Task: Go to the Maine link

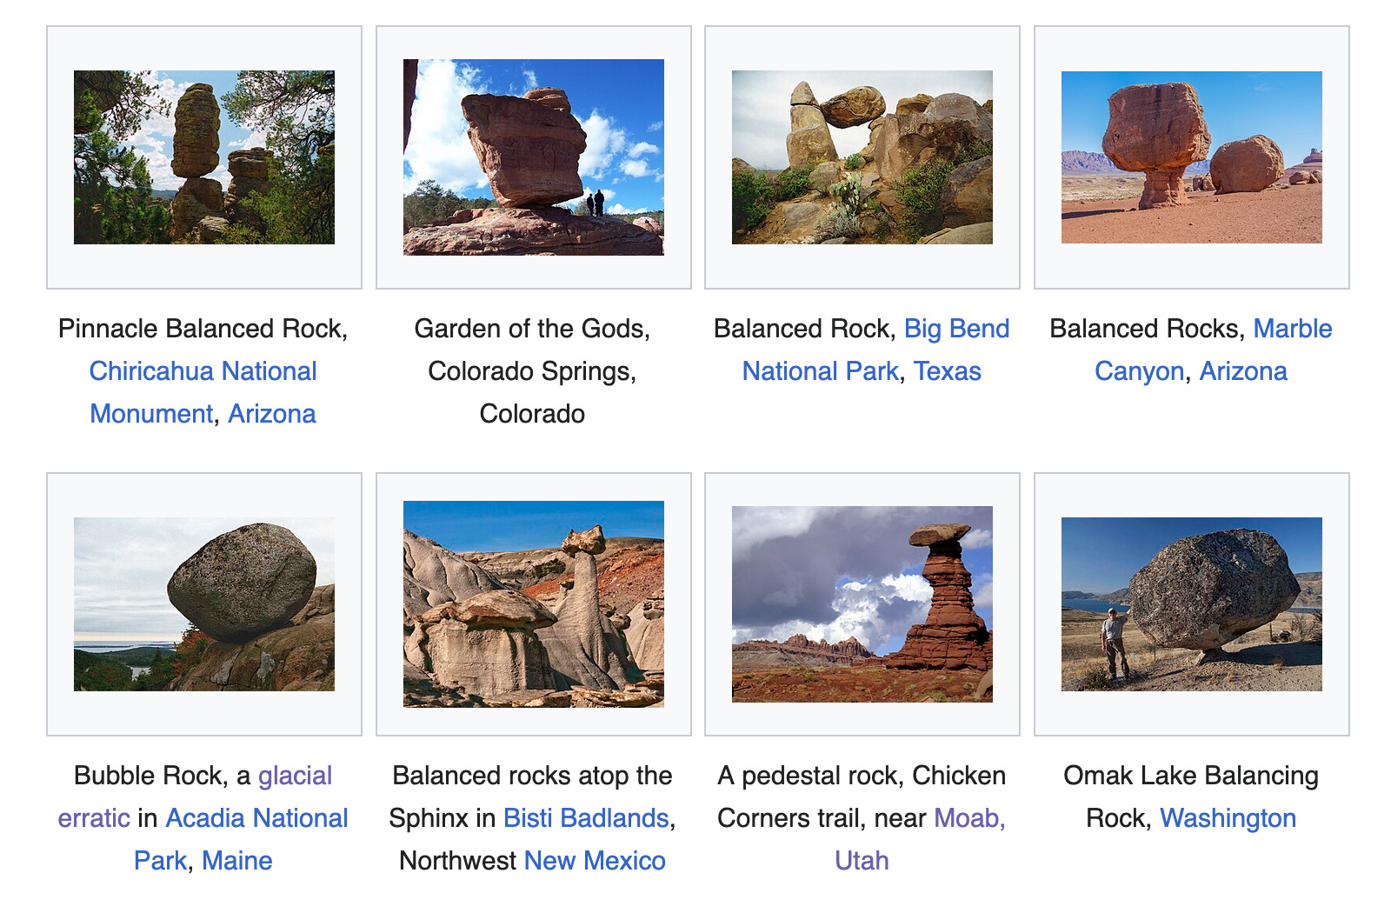Action: pos(237,861)
